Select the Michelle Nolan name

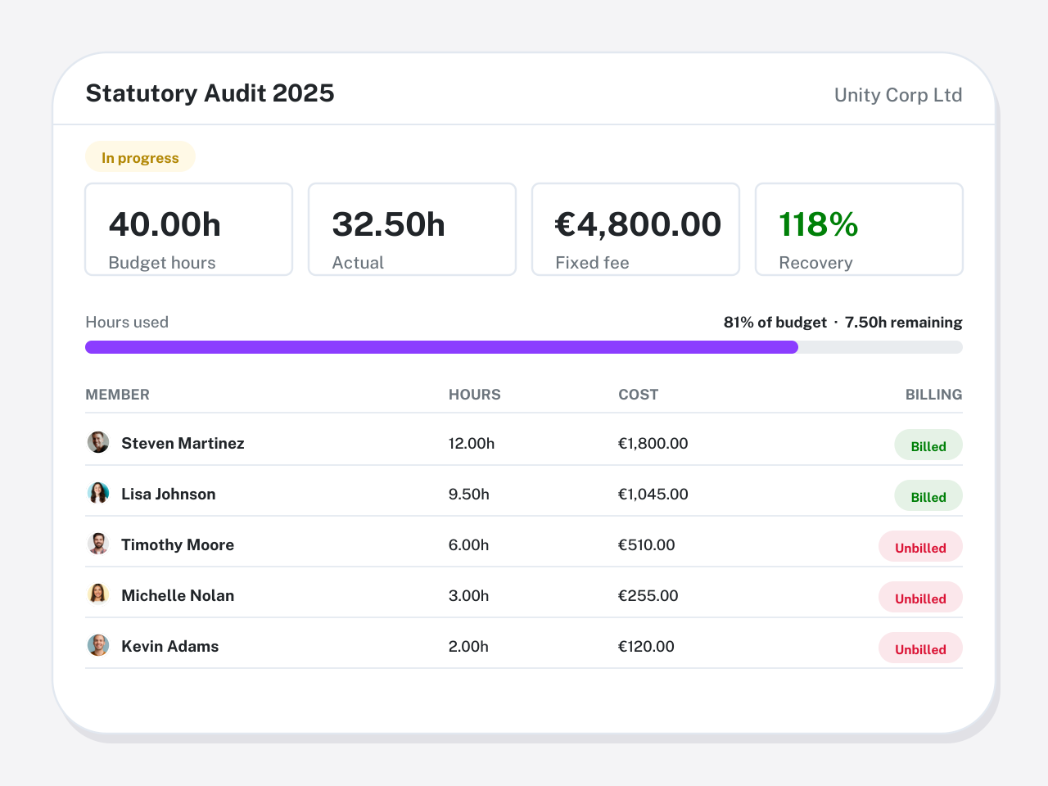pos(178,595)
